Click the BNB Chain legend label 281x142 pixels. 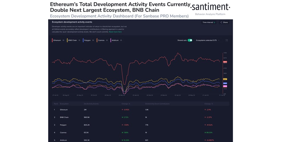pyautogui.click(x=73, y=40)
